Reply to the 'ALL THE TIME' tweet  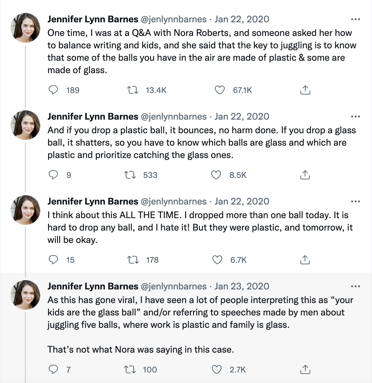tap(54, 260)
